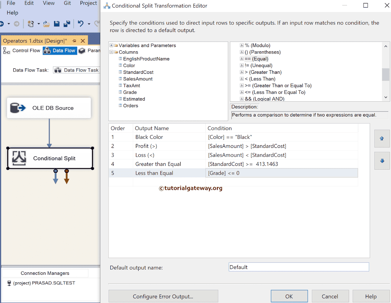The image size is (391, 303).
Task: Open the Git menu
Action: (67, 3)
